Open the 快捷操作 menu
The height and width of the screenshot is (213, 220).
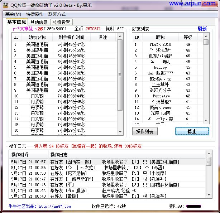(34, 14)
